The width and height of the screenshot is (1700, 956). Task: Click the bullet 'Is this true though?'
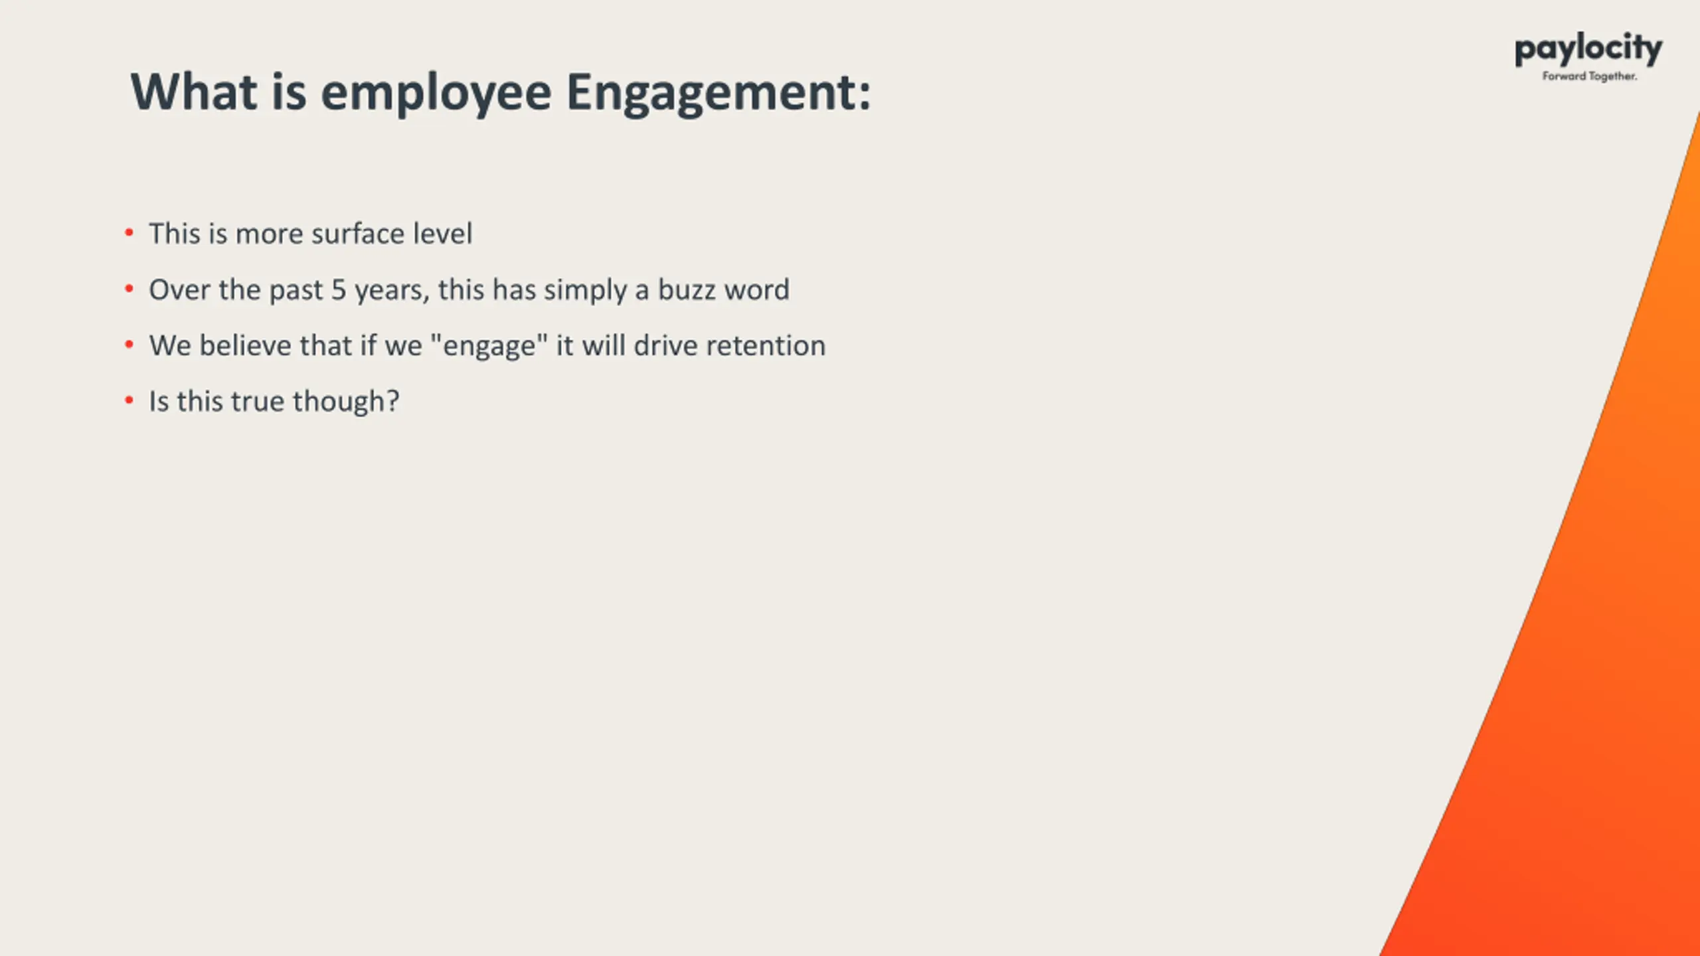pyautogui.click(x=274, y=402)
